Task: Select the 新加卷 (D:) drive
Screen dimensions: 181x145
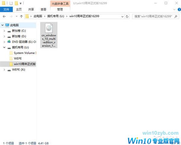Action: pyautogui.click(x=19, y=36)
